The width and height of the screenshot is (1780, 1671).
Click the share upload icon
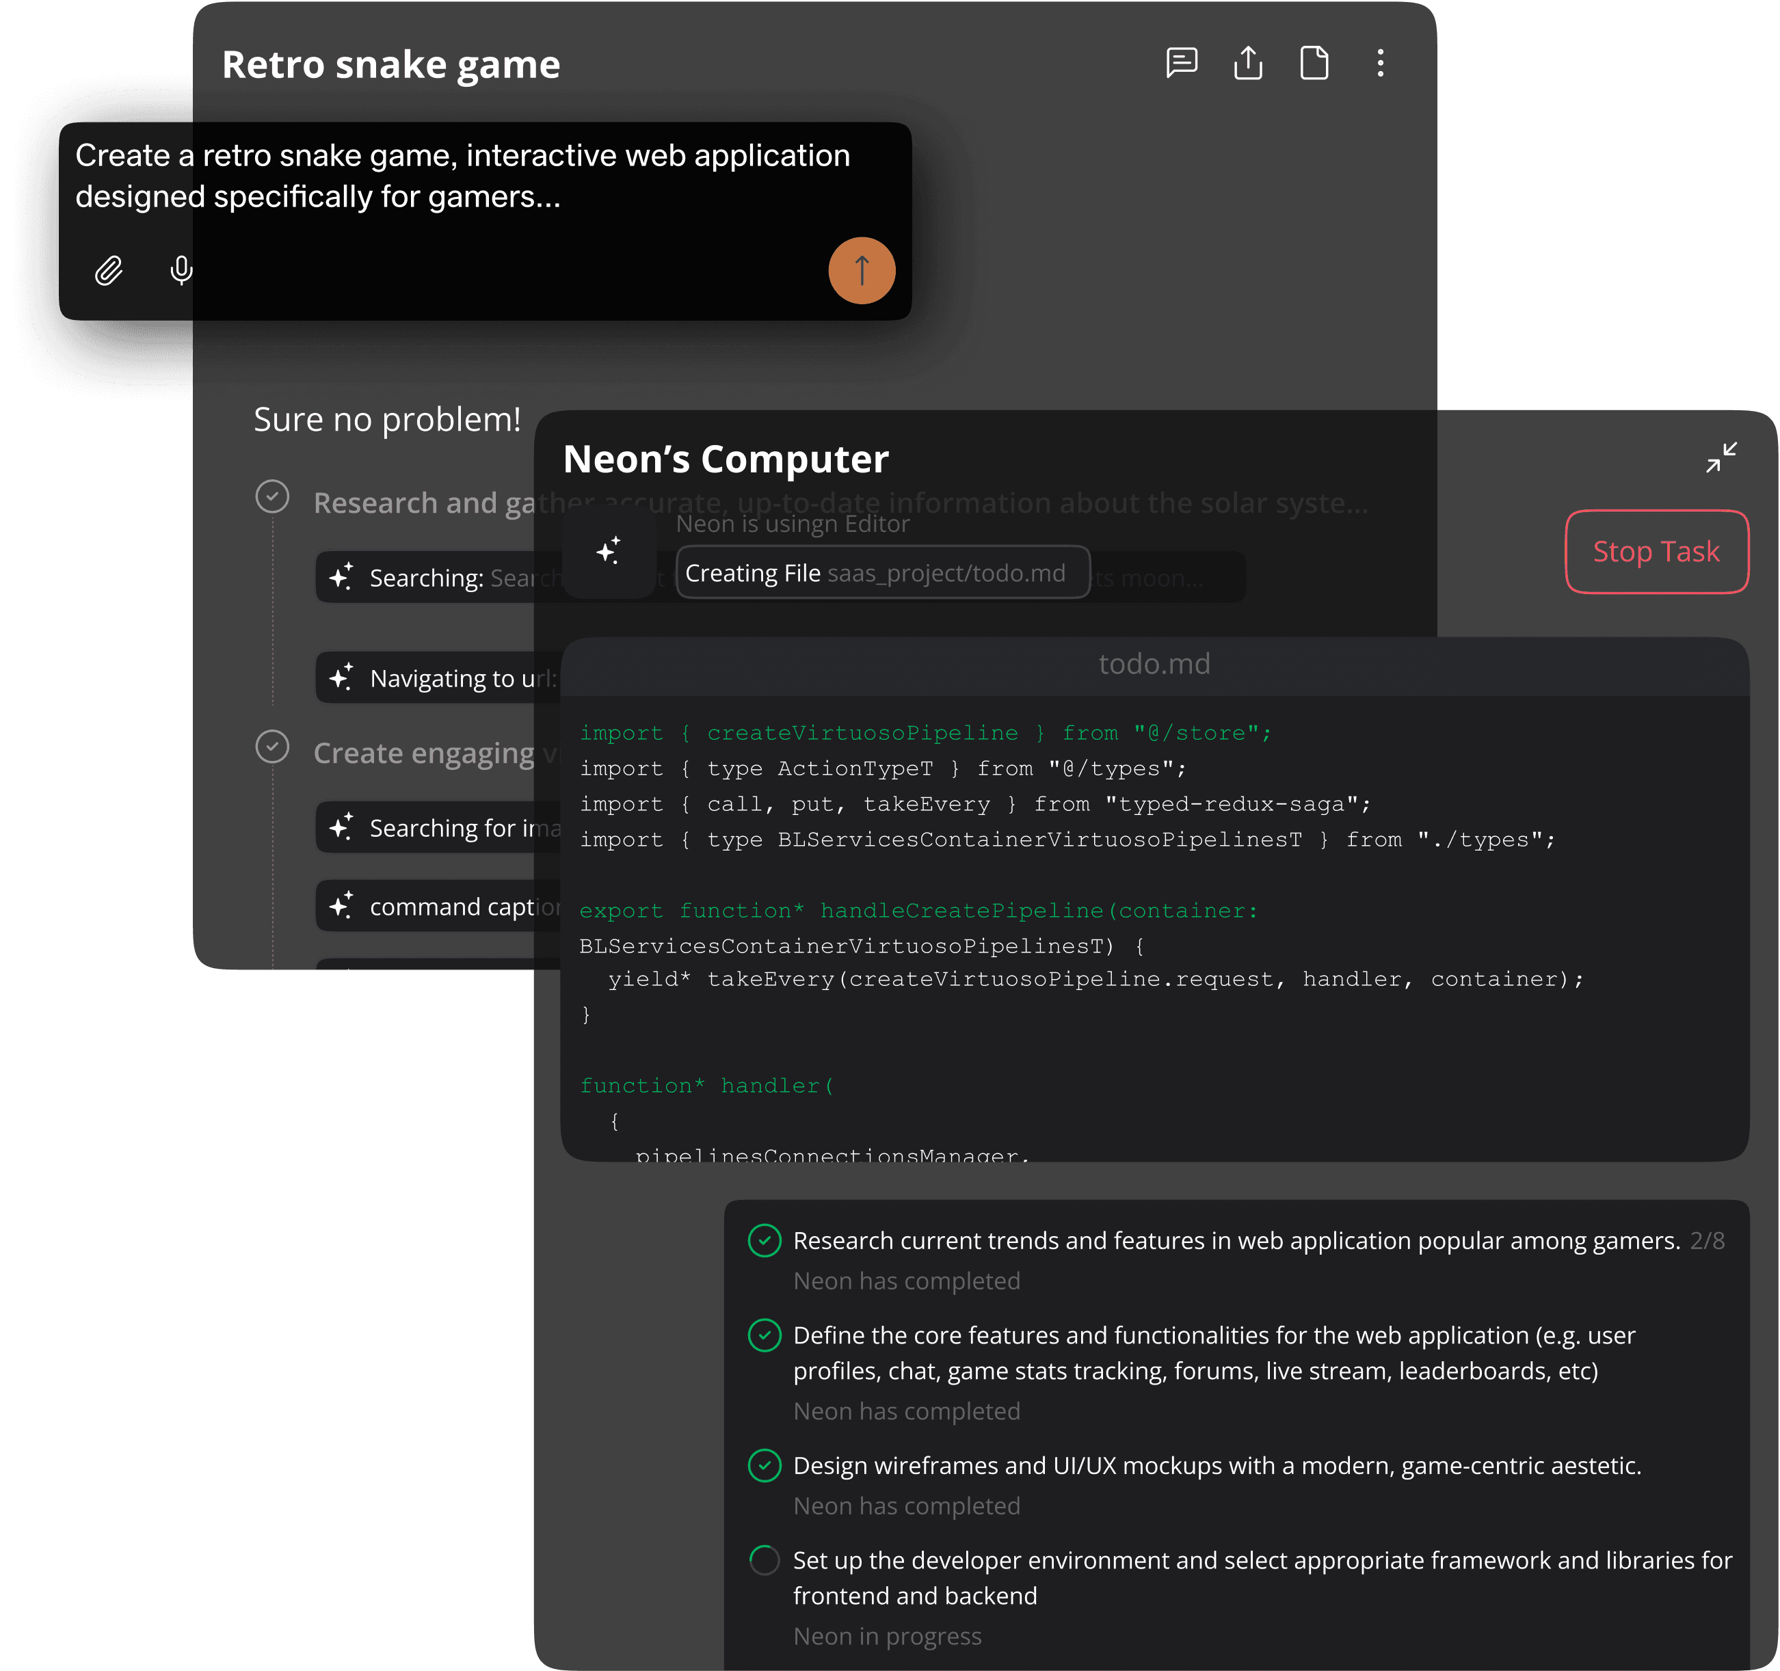1247,63
